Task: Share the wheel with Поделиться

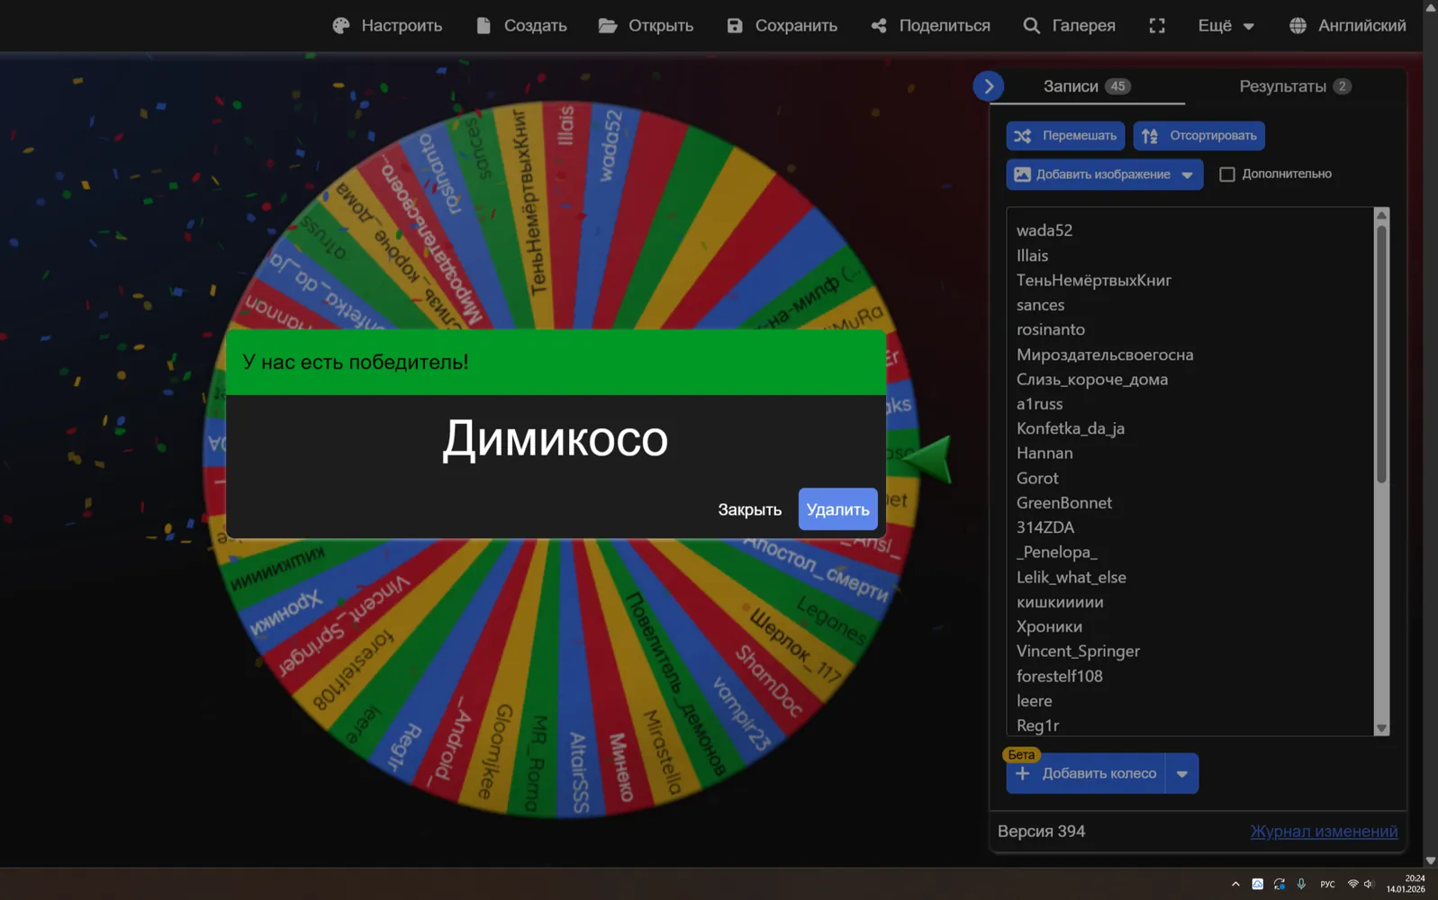Action: pyautogui.click(x=930, y=25)
